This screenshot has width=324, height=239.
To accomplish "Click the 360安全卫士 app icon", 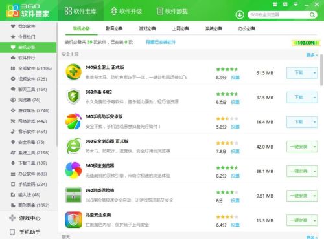I will 73,72.
